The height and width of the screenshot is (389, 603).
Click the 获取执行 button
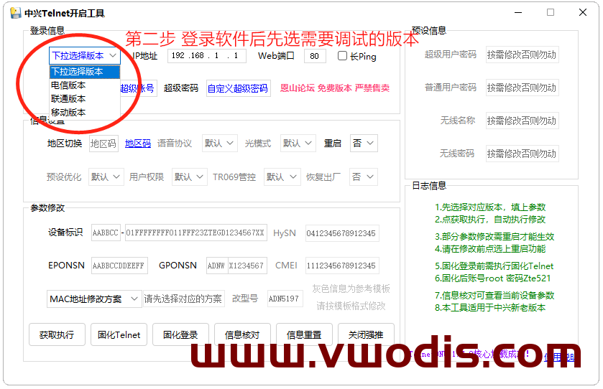[57, 335]
